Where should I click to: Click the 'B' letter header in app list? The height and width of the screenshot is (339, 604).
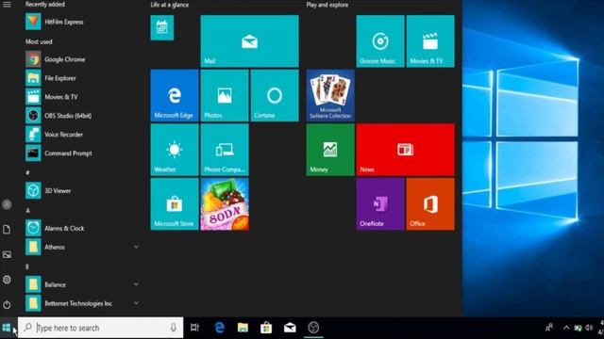(27, 266)
